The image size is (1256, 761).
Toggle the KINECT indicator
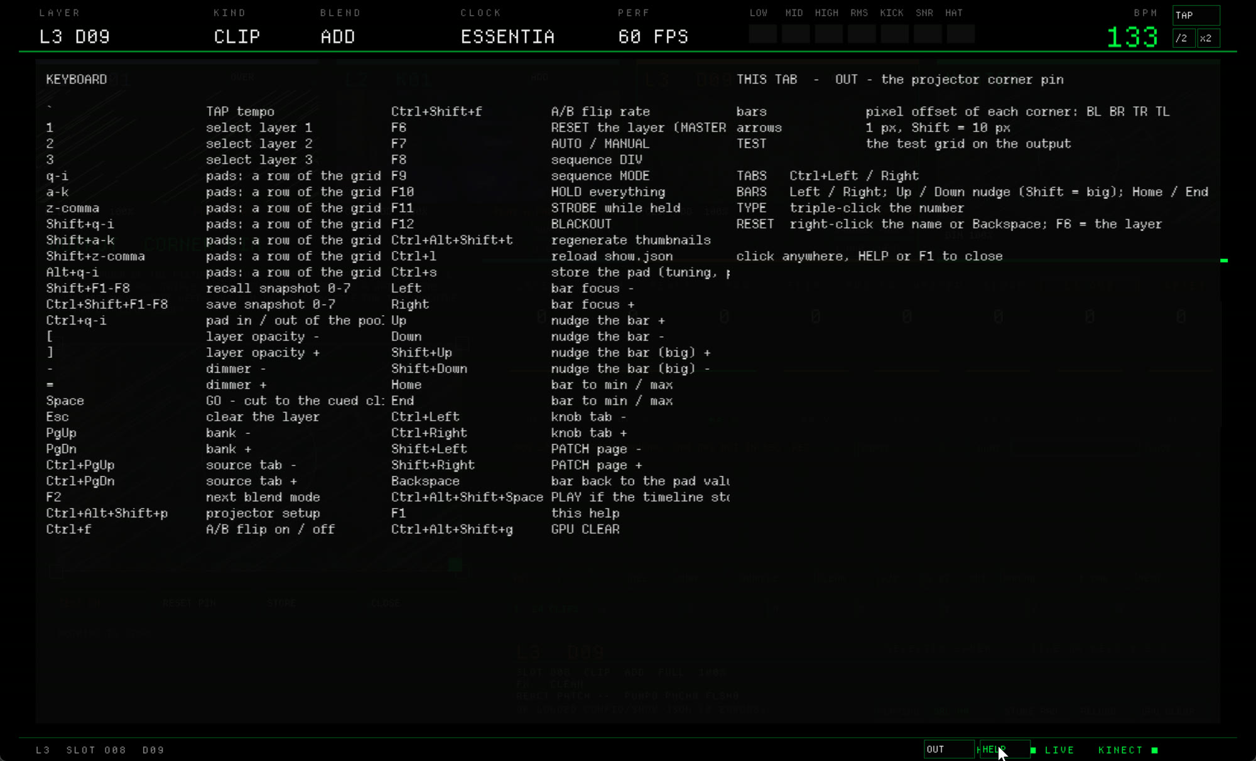(1128, 750)
